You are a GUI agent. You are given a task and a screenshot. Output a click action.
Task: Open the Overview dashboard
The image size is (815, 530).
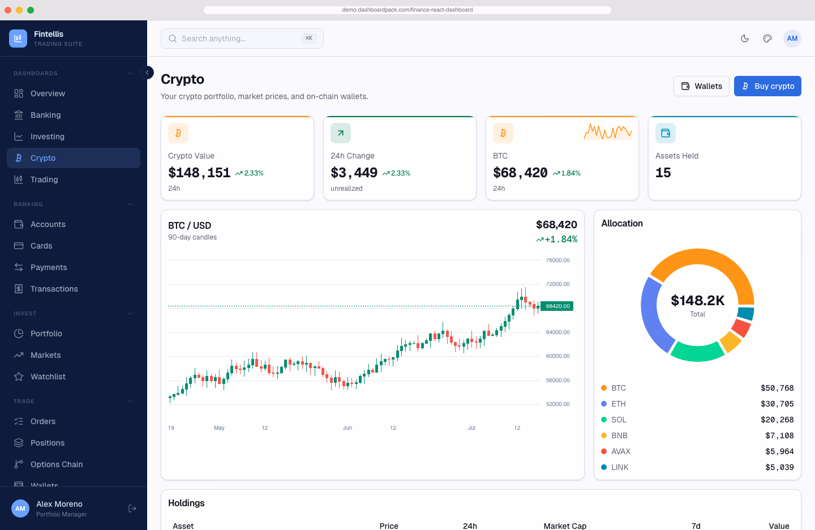pos(74,93)
